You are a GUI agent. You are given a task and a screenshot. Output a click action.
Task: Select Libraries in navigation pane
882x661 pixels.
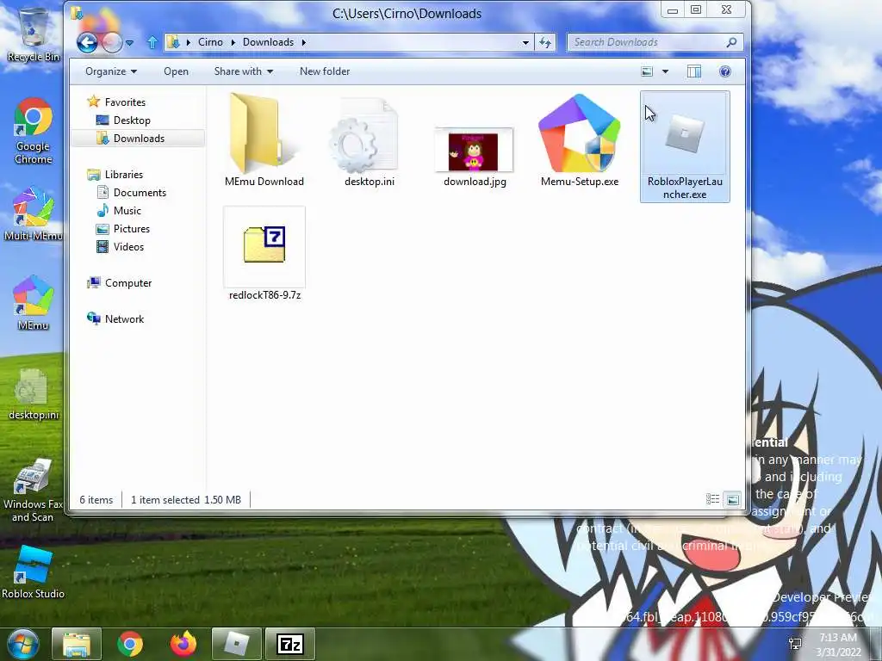point(115,174)
